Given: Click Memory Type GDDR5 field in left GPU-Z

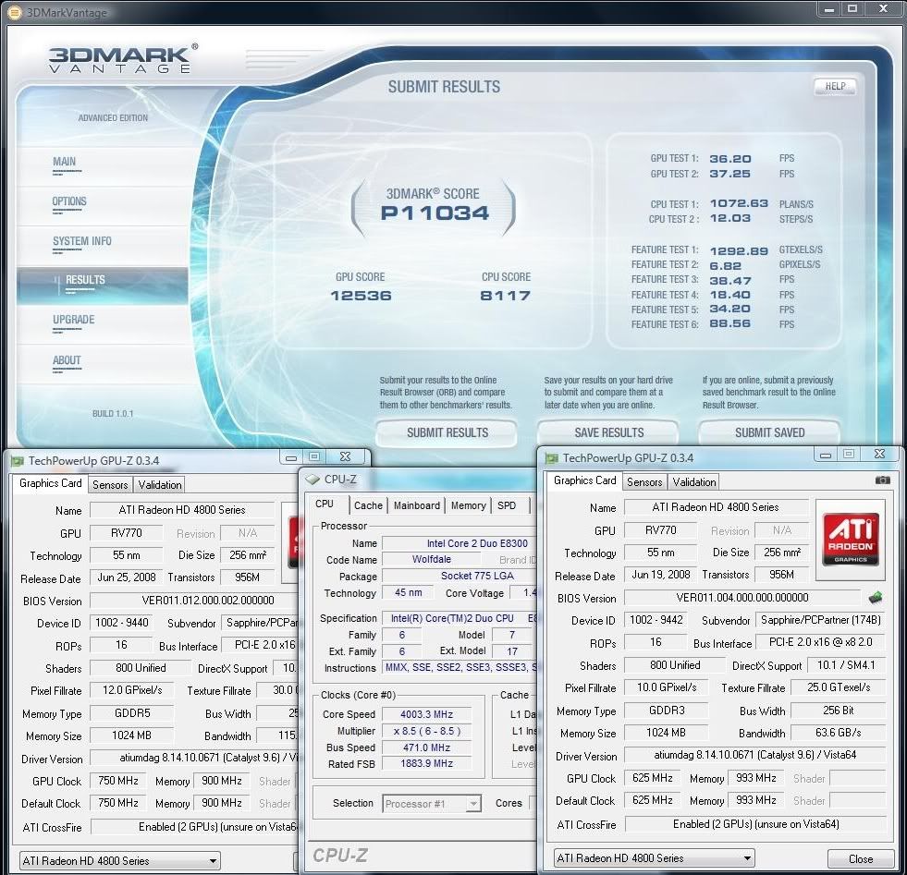Looking at the screenshot, I should 132,713.
